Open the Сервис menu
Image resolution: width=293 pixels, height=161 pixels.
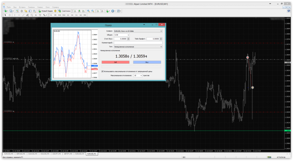pos(40,7)
